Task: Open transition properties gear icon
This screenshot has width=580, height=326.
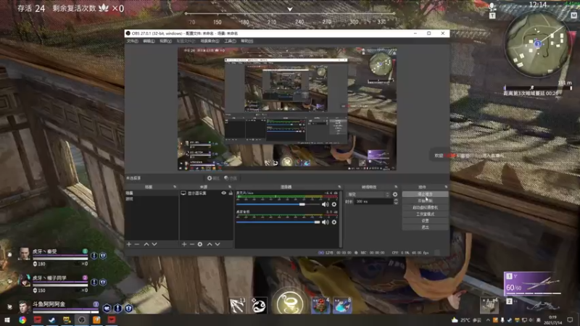Action: [x=395, y=194]
